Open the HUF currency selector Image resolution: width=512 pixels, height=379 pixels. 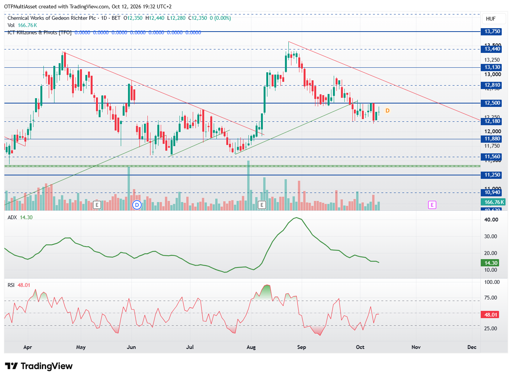[491, 19]
